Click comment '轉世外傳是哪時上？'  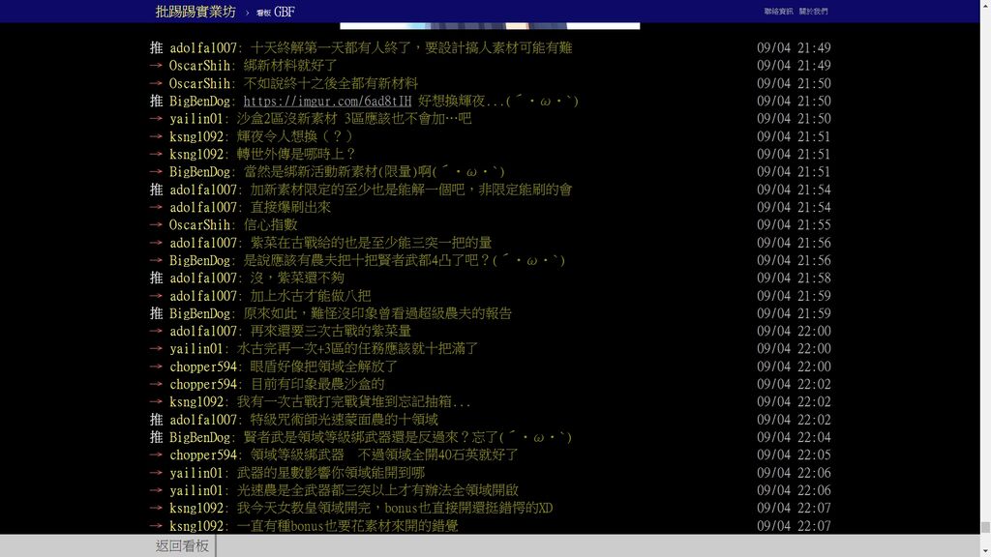pyautogui.click(x=297, y=154)
